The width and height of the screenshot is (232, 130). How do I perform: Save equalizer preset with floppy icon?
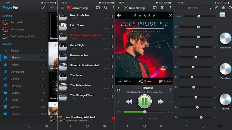223,7
